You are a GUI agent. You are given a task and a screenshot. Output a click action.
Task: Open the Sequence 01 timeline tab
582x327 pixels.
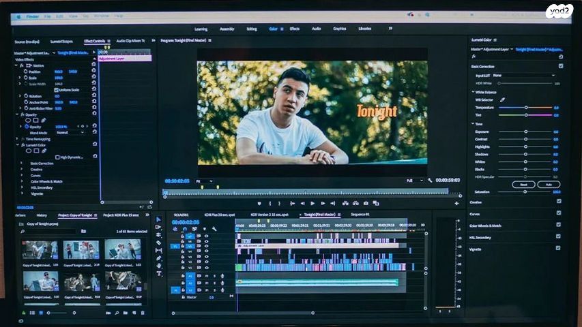[360, 215]
